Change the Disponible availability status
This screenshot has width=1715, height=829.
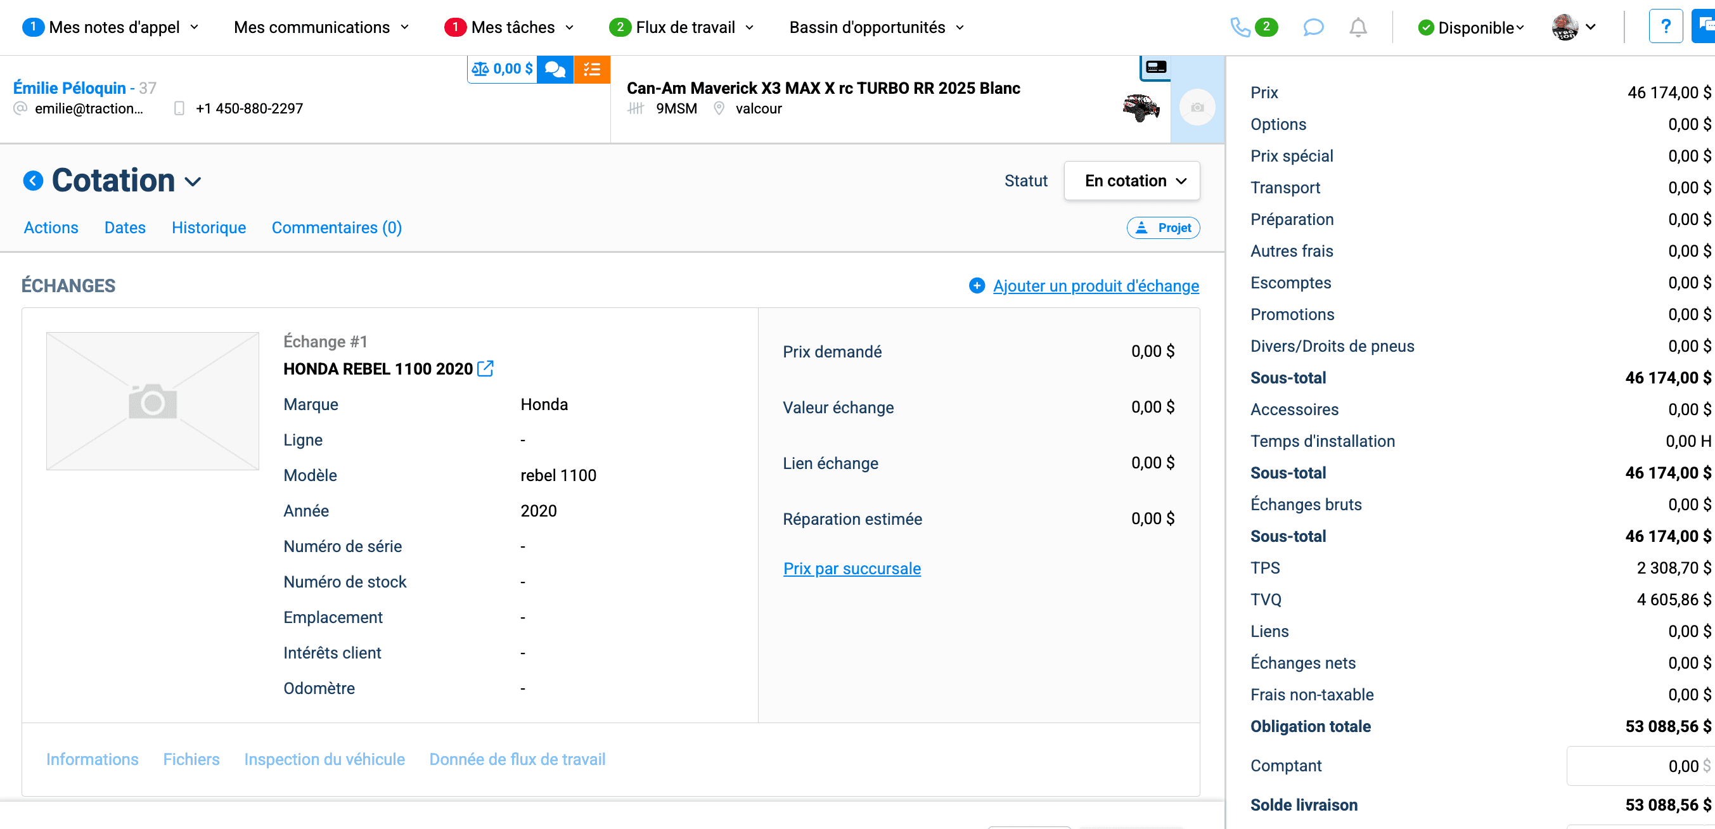pos(1470,28)
